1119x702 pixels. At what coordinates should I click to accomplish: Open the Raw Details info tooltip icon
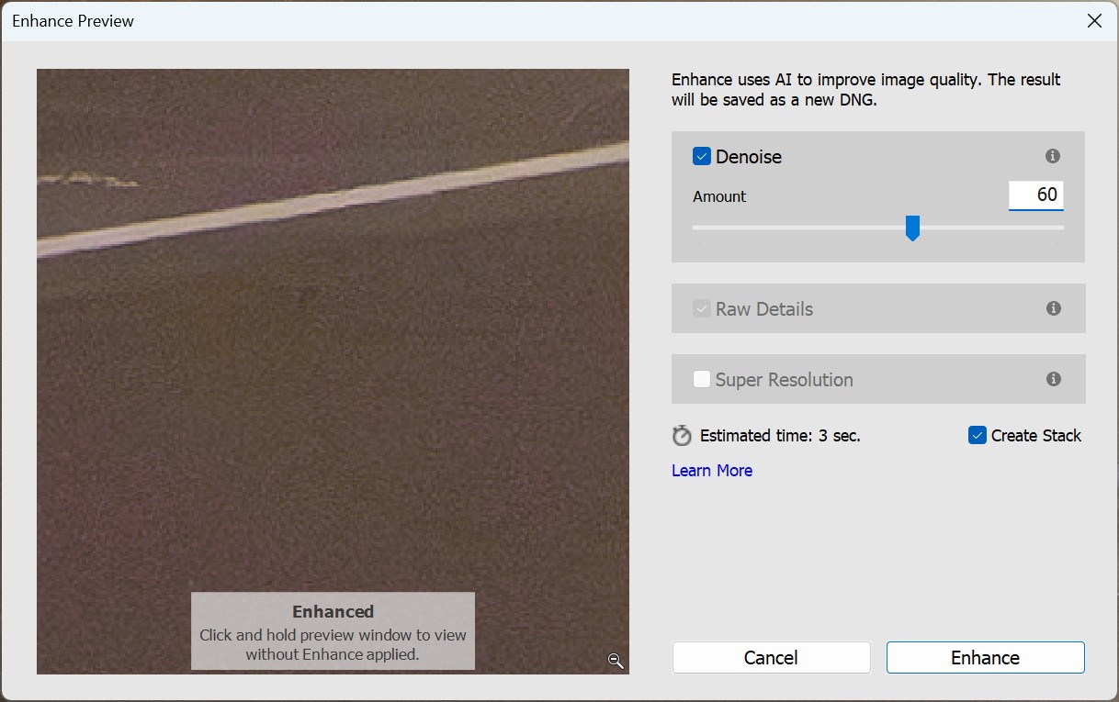(x=1053, y=309)
